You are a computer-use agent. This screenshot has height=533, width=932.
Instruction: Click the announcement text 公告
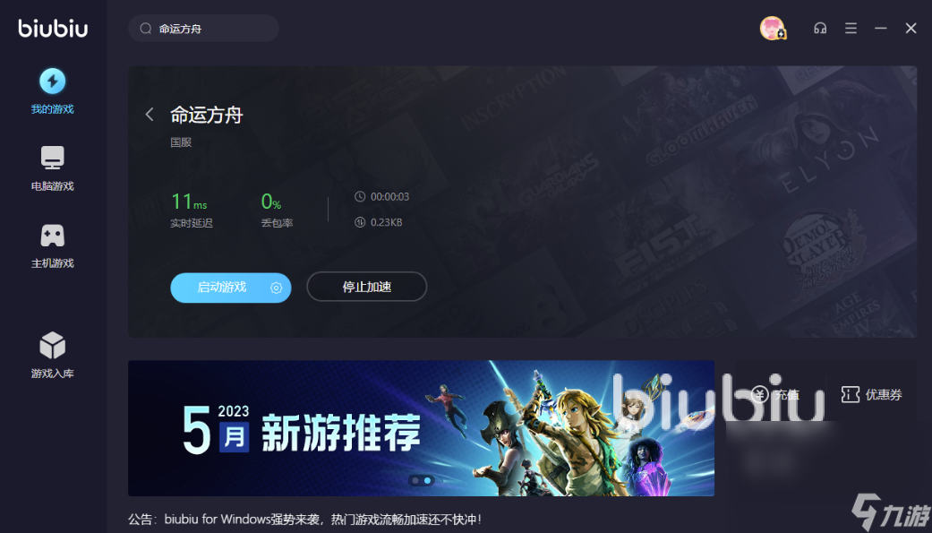(305, 520)
